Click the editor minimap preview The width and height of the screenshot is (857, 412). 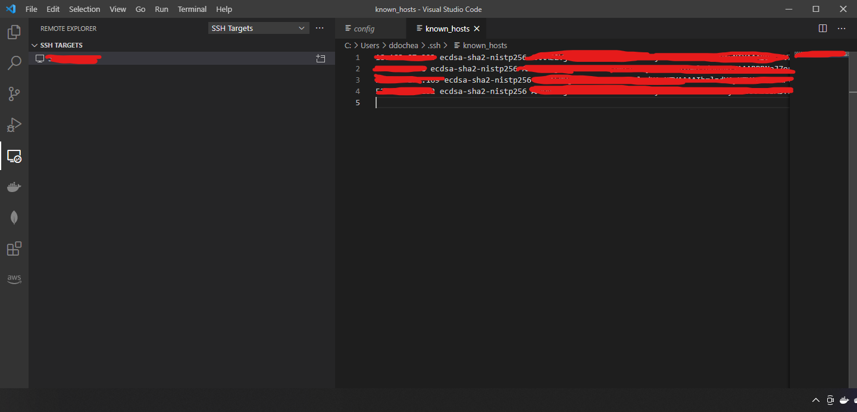pyautogui.click(x=821, y=55)
